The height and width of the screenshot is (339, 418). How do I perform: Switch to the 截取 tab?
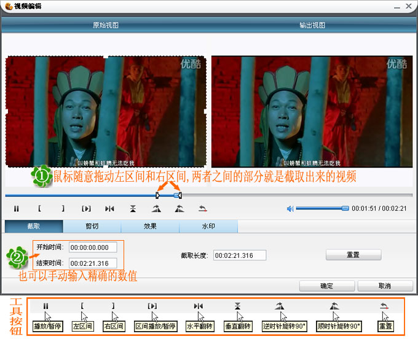point(34,227)
